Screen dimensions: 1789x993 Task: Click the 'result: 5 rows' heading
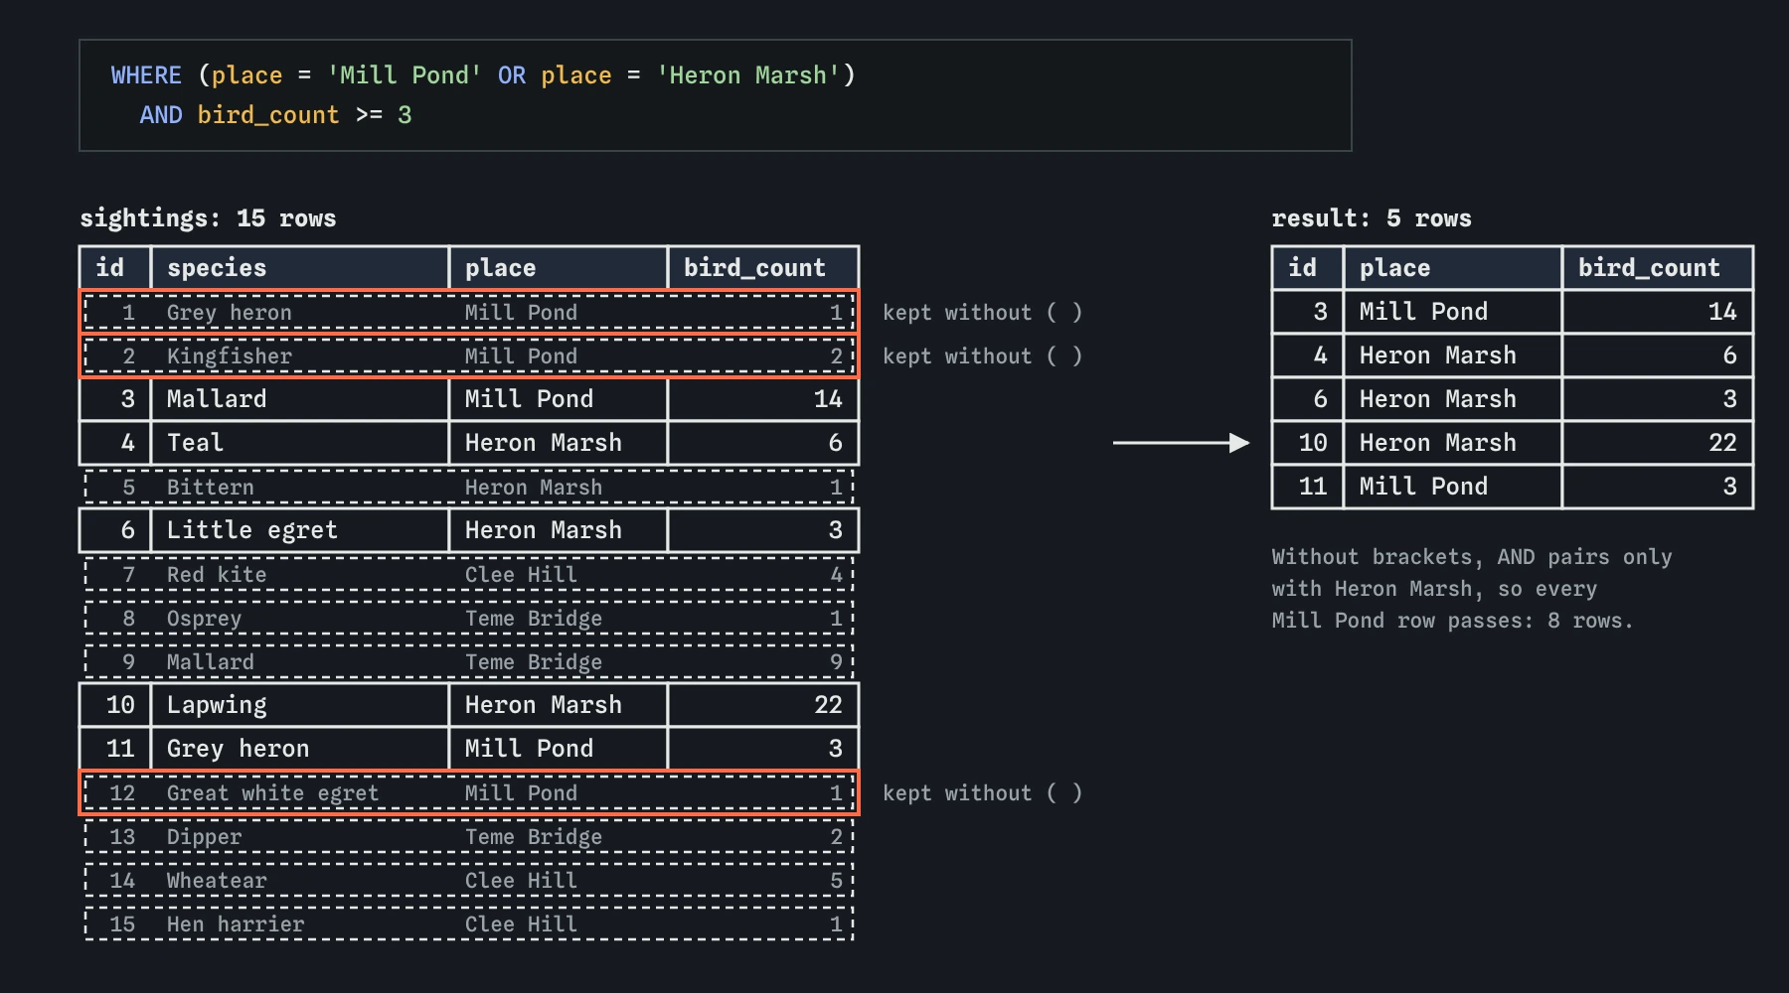[x=1372, y=218]
